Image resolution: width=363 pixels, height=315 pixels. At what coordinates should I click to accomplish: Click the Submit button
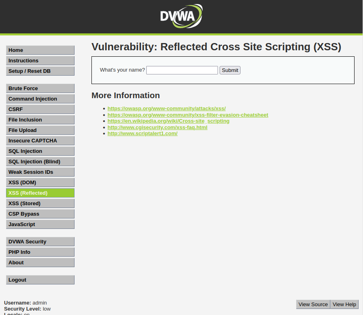[230, 70]
